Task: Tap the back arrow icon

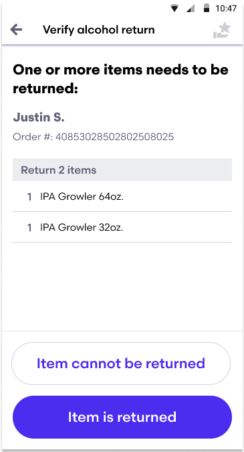Action: point(17,30)
